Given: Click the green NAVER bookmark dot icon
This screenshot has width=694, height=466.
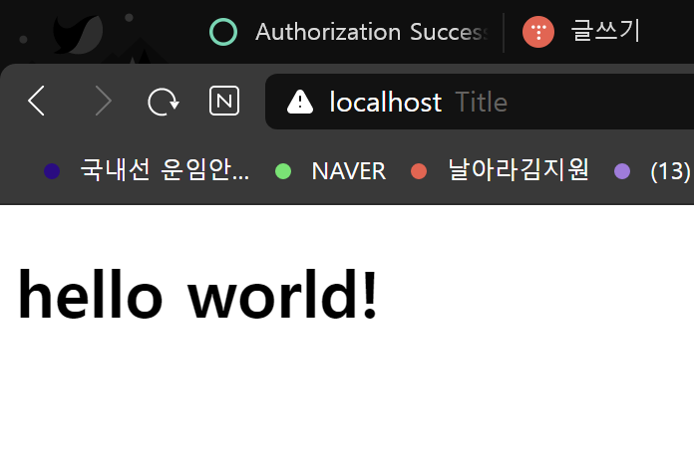Looking at the screenshot, I should [283, 171].
